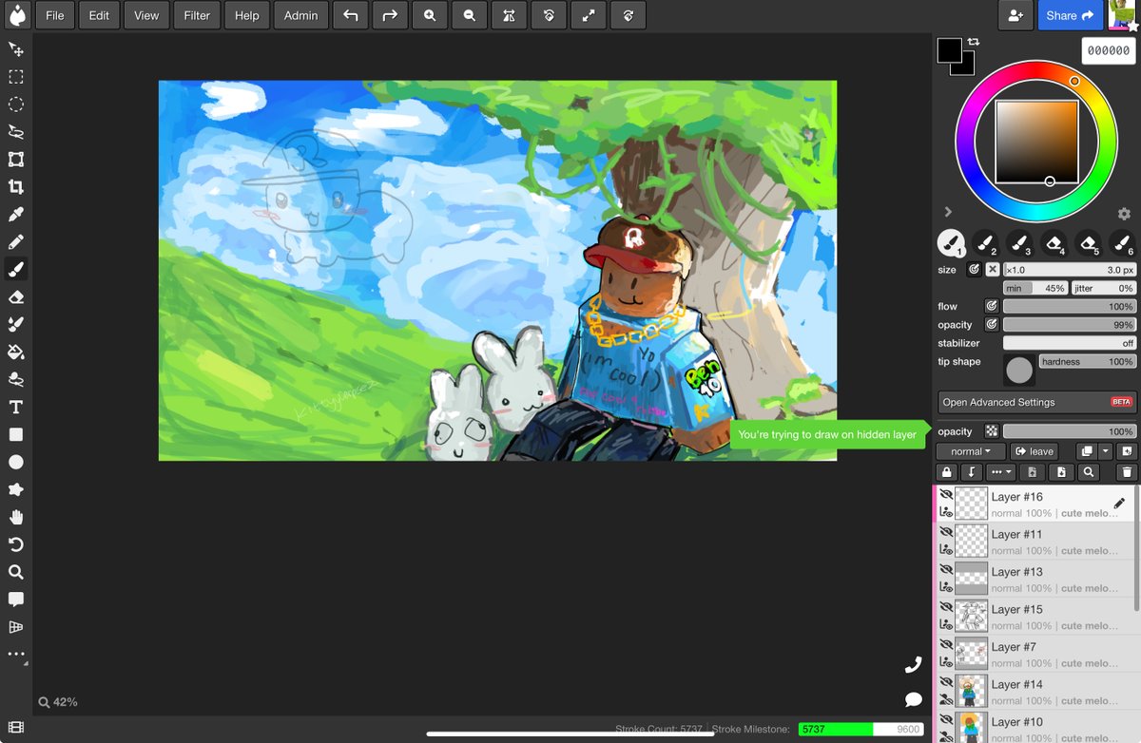Image resolution: width=1141 pixels, height=743 pixels.
Task: Adjust the stabilizer slider
Action: 1070,343
